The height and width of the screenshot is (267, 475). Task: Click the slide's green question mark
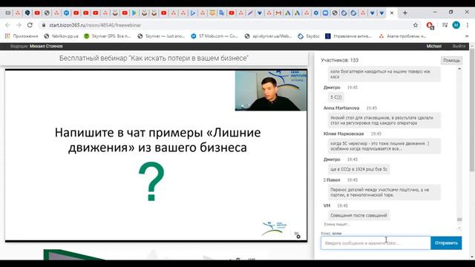coord(151,182)
